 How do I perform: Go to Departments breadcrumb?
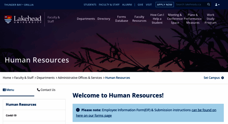(45, 78)
